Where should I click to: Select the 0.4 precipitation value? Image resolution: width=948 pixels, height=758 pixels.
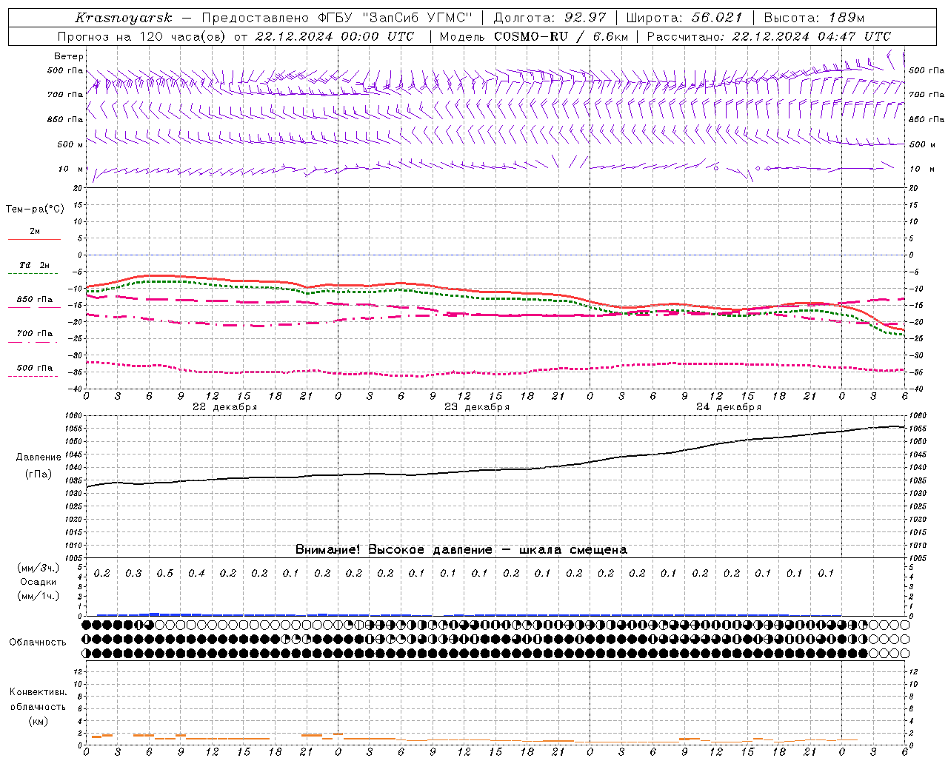tap(196, 573)
